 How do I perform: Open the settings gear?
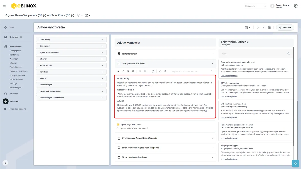[x=296, y=6]
